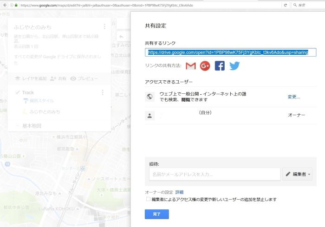Click レイヤを追加 in map panel
Viewport: 325px width, 227px height.
(31, 78)
